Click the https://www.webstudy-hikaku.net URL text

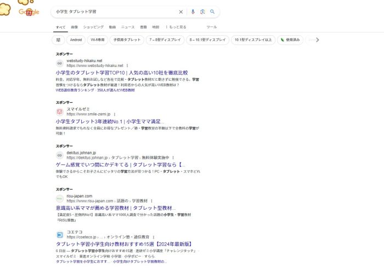pos(95,66)
